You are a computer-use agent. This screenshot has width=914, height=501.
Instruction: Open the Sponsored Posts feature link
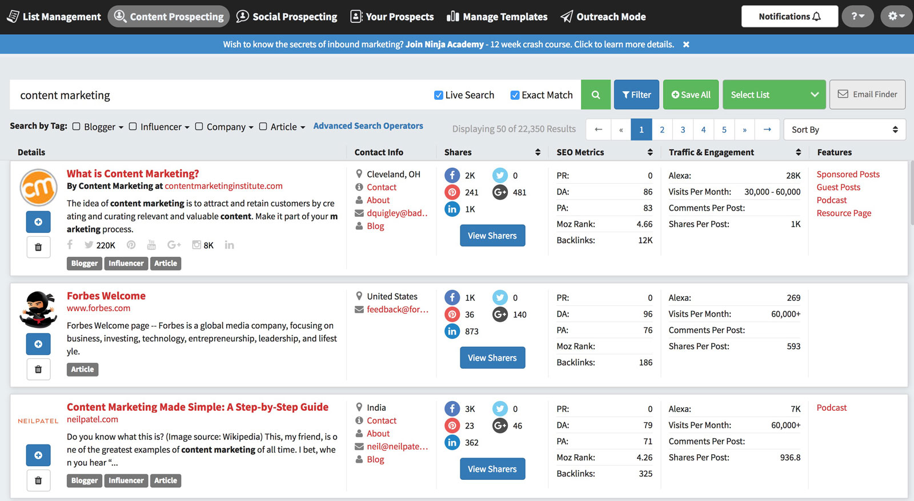tap(848, 174)
